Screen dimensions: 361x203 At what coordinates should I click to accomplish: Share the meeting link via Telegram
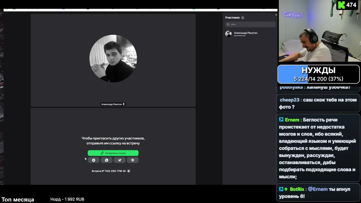coord(94,160)
